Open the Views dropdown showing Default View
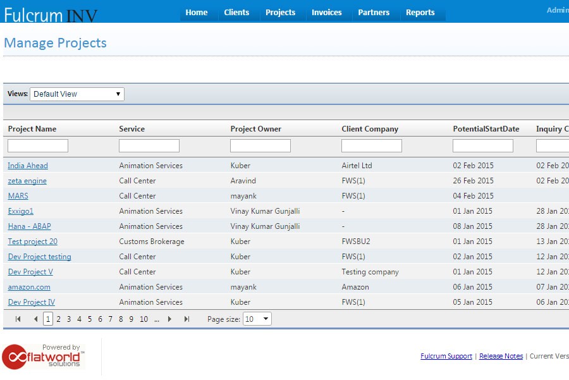569x380 pixels. tap(76, 94)
